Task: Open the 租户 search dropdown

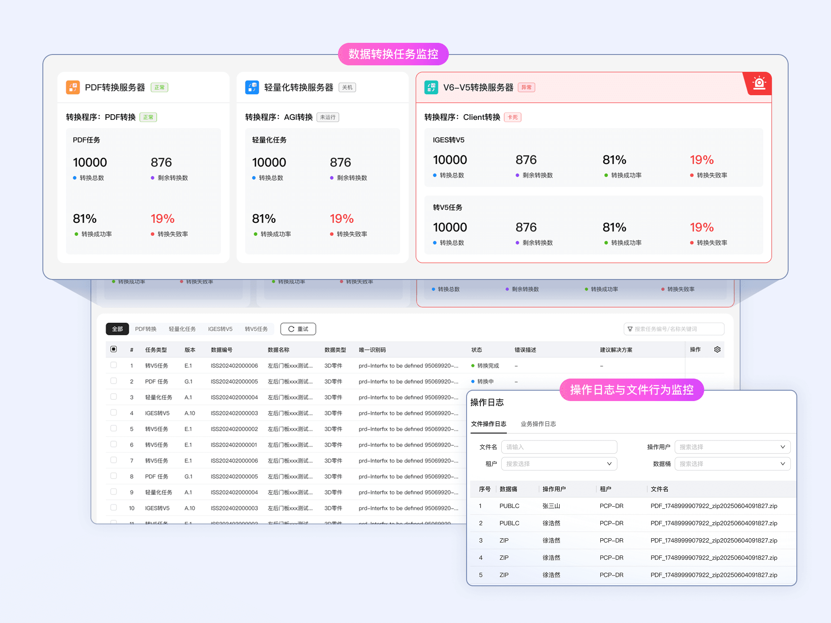Action: tap(559, 464)
